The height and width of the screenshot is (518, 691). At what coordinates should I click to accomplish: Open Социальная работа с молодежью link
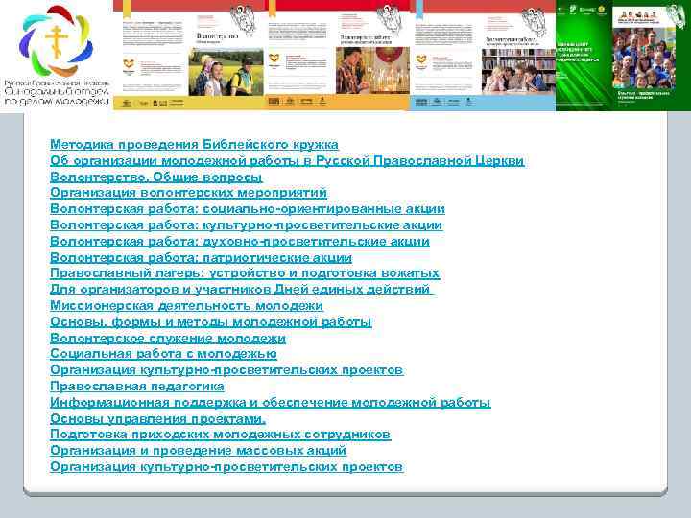point(163,354)
